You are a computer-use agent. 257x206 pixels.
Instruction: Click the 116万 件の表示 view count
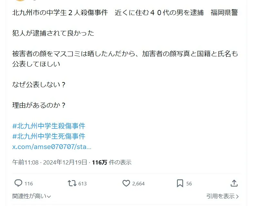coord(111,162)
